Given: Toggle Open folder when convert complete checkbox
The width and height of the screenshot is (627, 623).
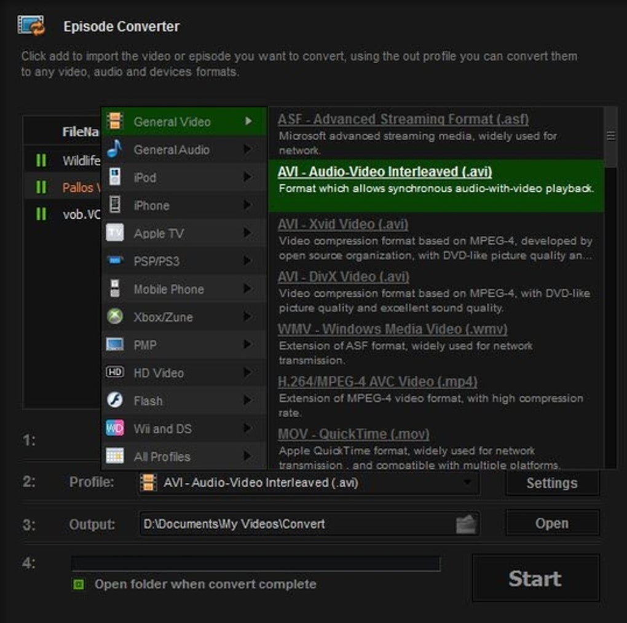Looking at the screenshot, I should [x=79, y=585].
